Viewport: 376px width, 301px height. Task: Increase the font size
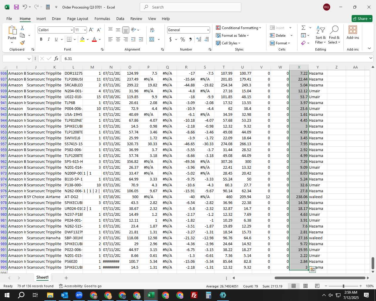91,30
